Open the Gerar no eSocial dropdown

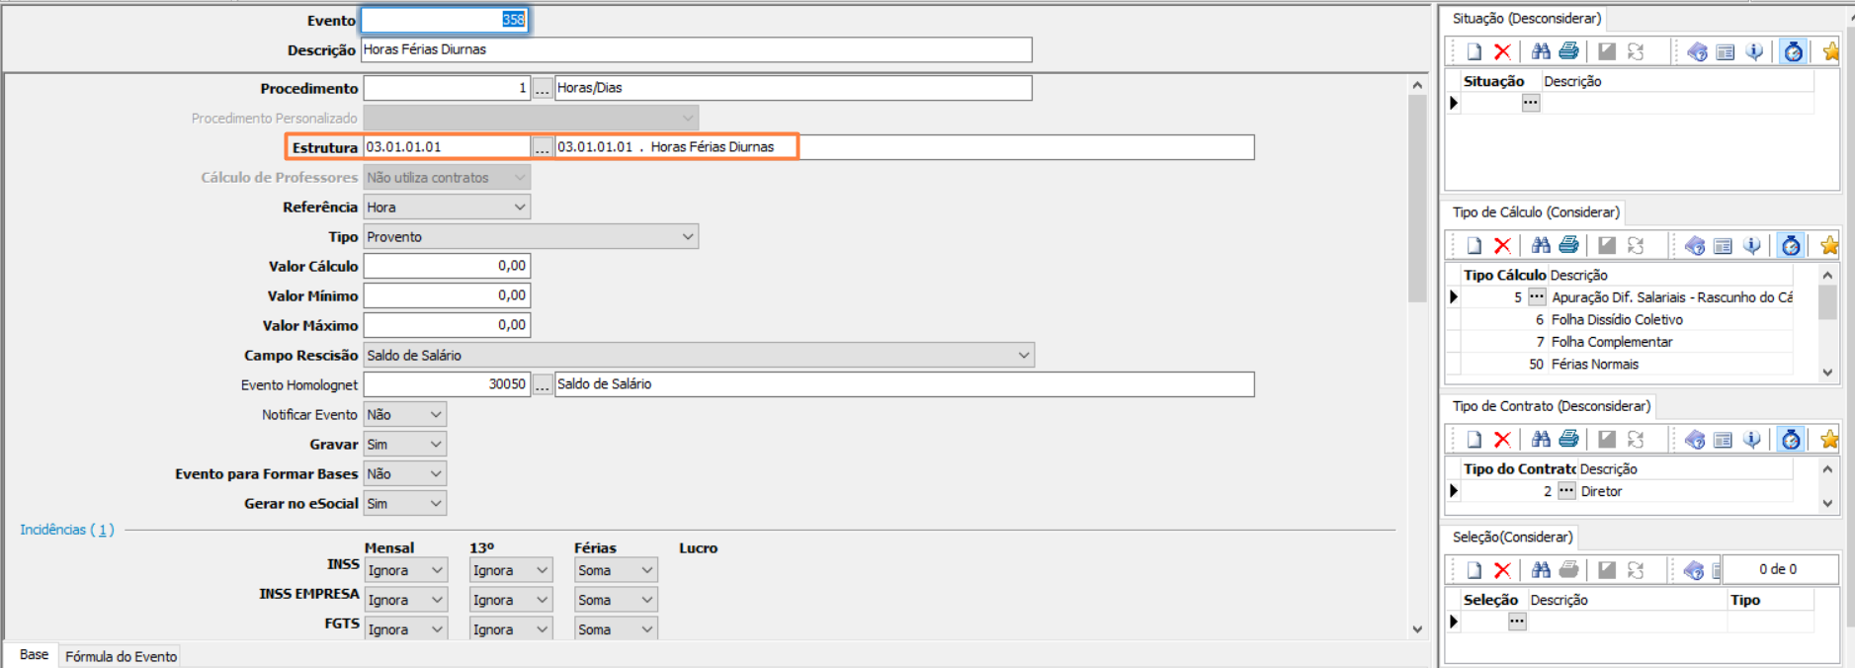pyautogui.click(x=404, y=504)
